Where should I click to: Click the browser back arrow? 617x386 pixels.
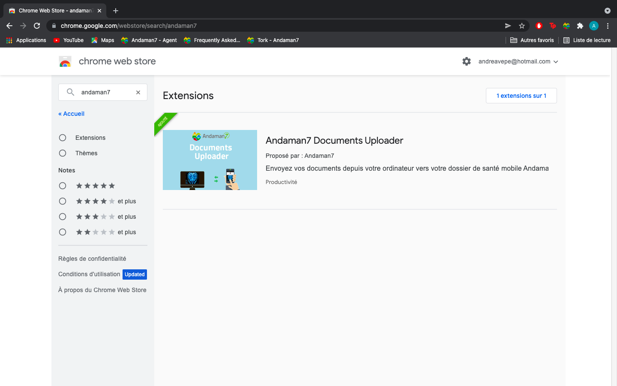pyautogui.click(x=9, y=26)
